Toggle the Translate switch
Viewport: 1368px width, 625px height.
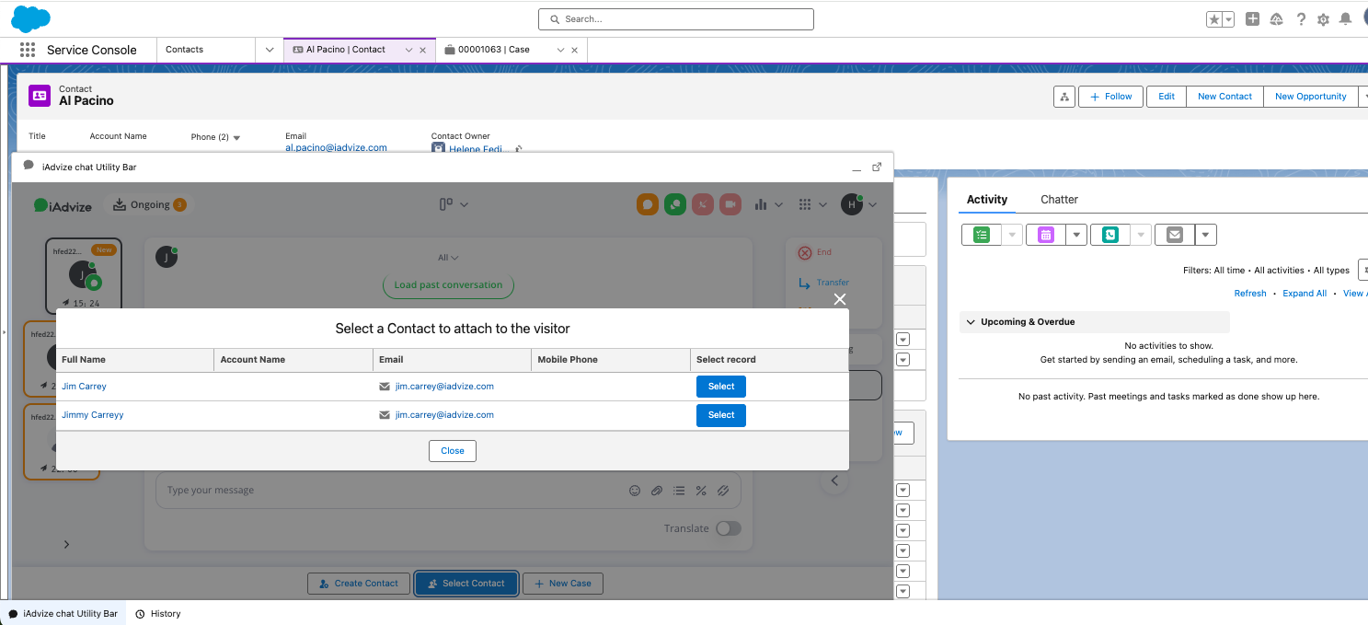tap(728, 528)
